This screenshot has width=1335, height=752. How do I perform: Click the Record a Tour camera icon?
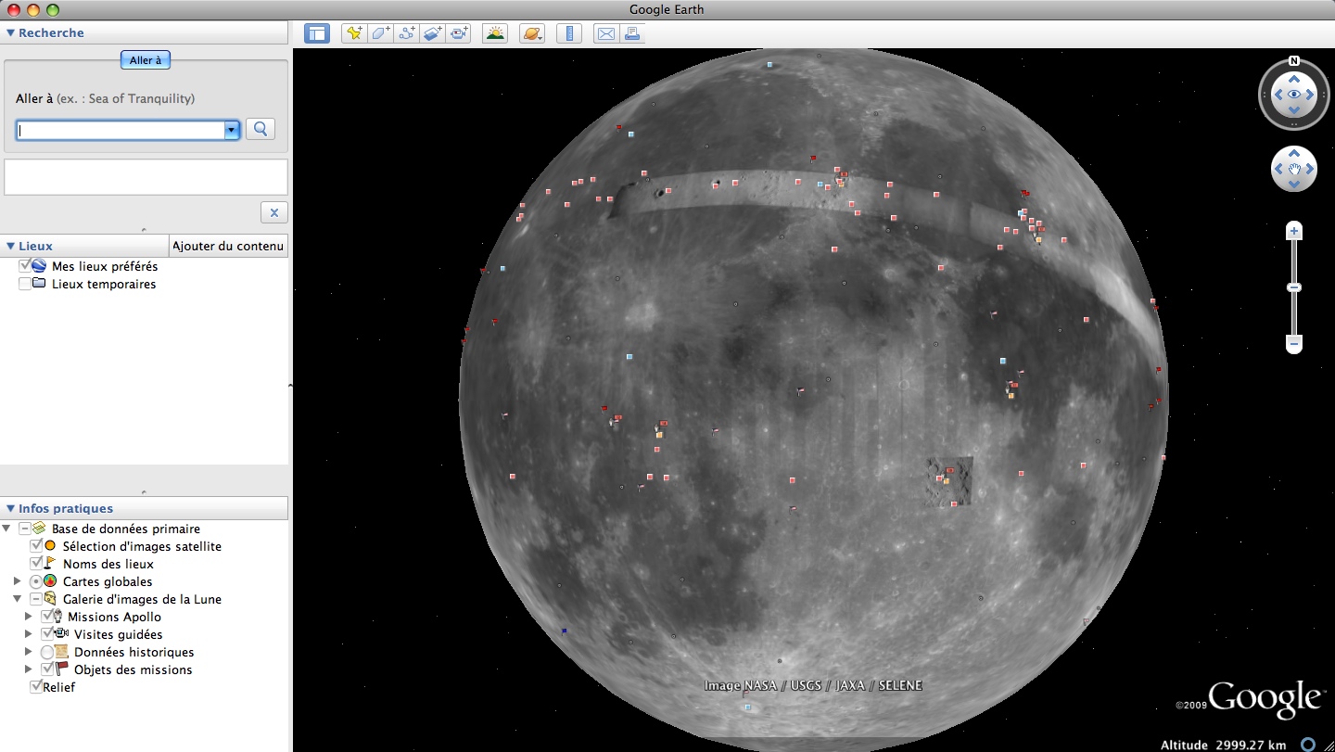(458, 33)
